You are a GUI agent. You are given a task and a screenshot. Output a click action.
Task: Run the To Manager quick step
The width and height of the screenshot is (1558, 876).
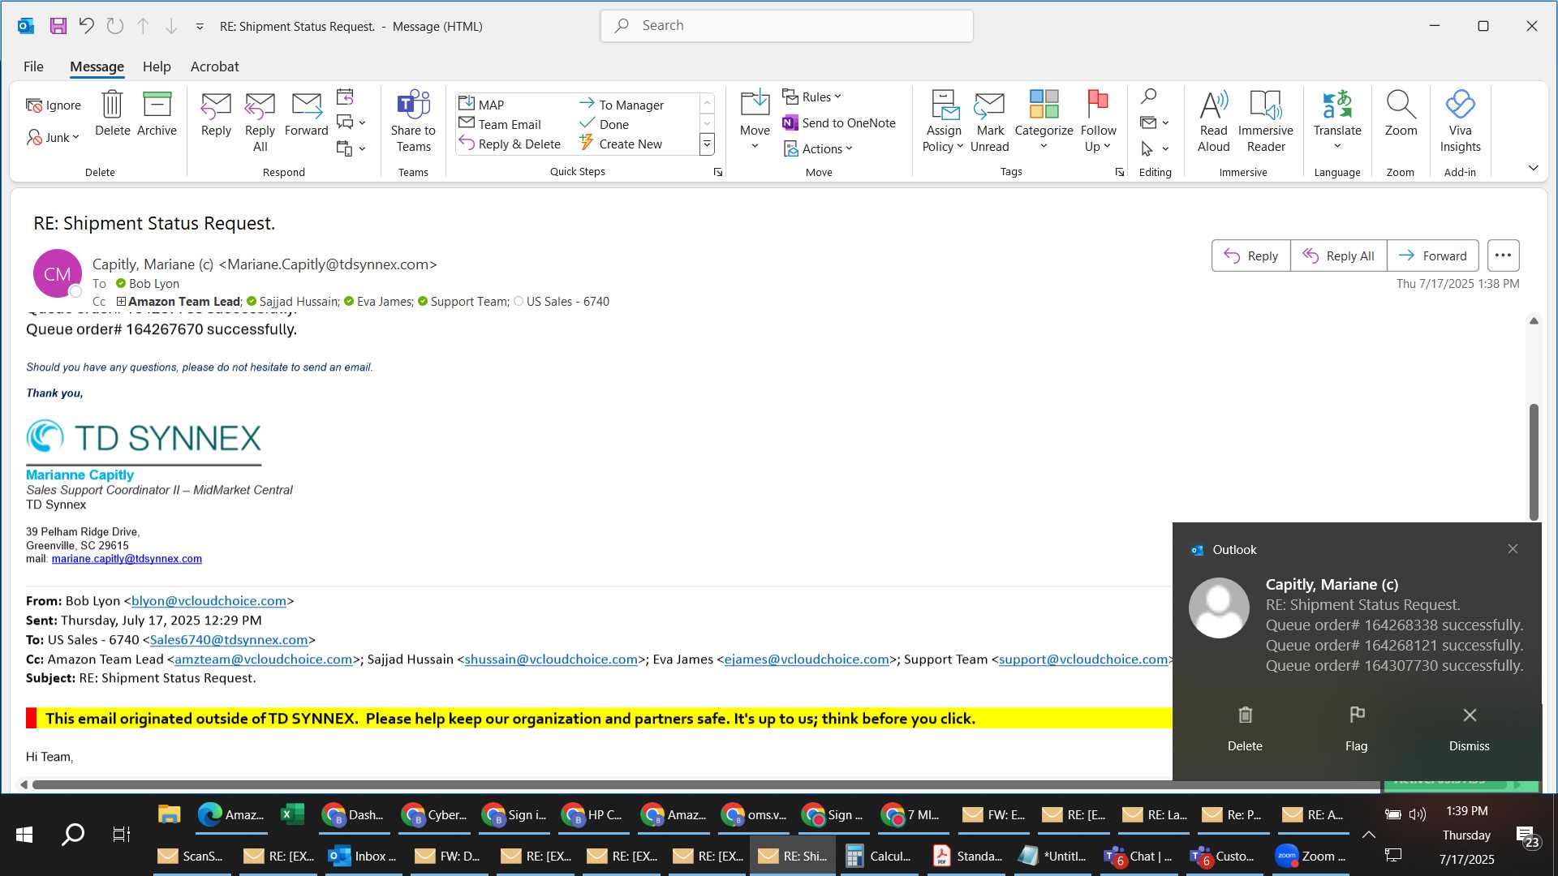(x=622, y=105)
